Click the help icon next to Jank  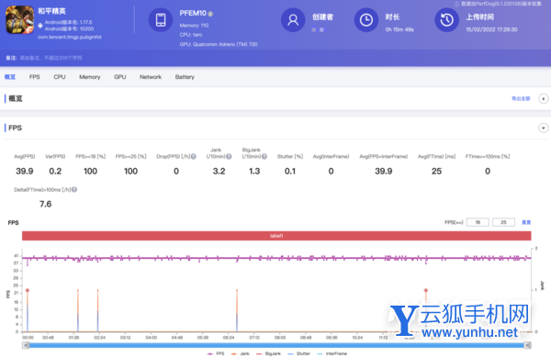[229, 156]
